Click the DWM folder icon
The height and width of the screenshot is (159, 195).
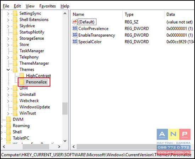coord(9,119)
